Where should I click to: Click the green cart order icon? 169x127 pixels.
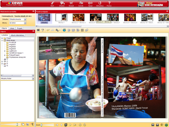166,125
